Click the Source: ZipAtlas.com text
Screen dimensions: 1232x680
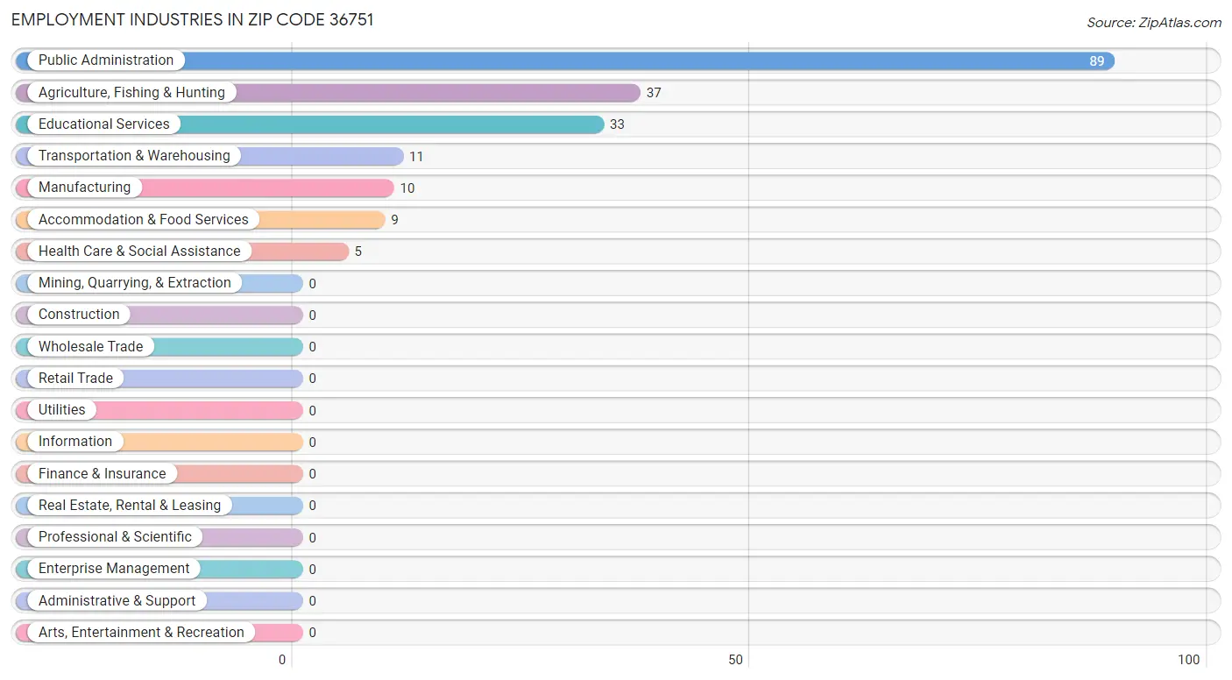click(1154, 23)
